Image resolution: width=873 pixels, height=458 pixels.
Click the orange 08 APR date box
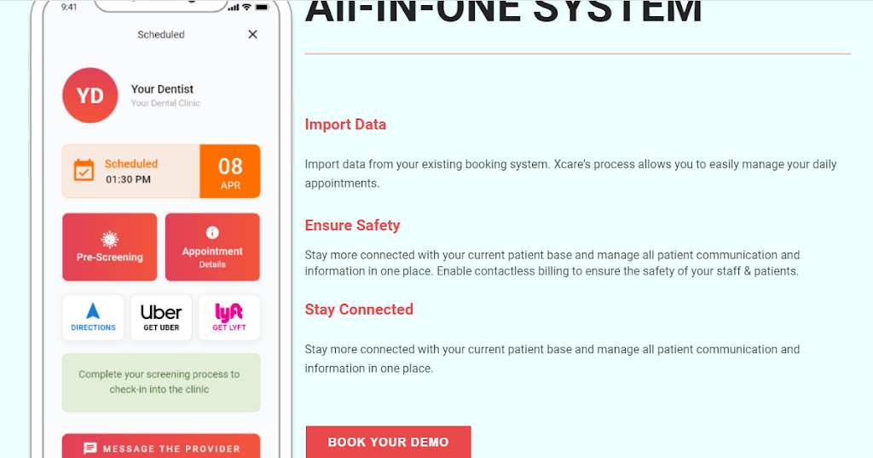pos(230,171)
